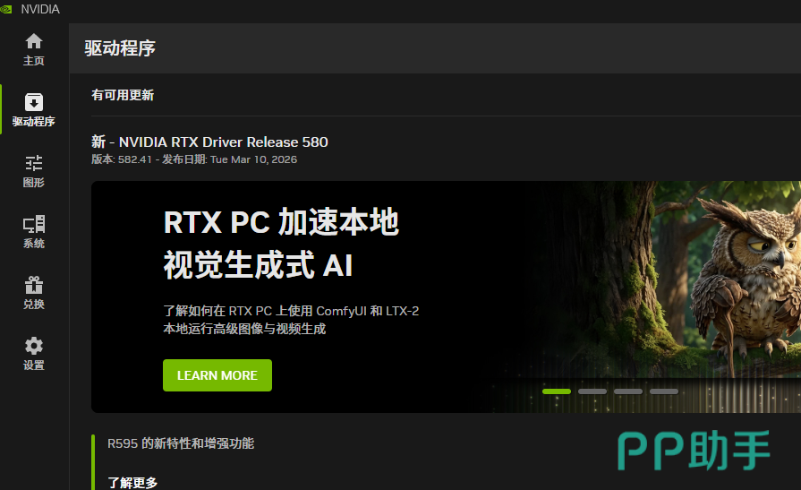Select the first (green) carousel indicator
This screenshot has width=801, height=490.
557,391
